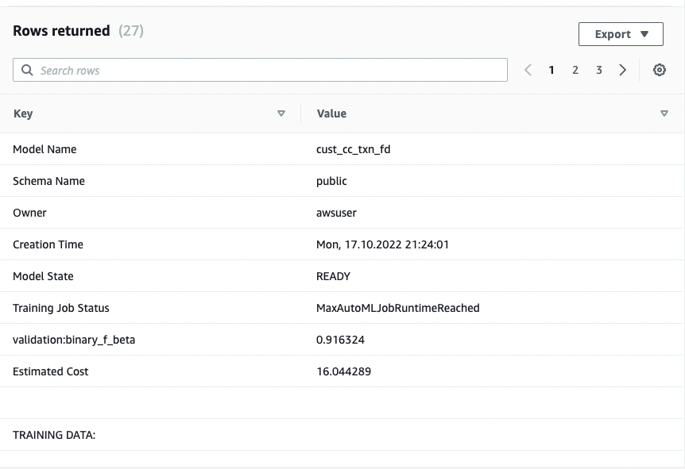Click the search magnifier icon
Screen dimensions: 685x469
(x=27, y=70)
